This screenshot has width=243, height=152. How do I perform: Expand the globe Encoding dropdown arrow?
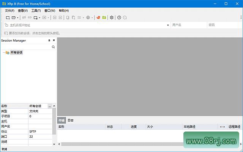[x=92, y=18]
